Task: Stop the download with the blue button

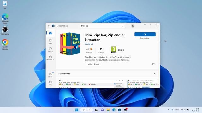Action: pos(145,34)
